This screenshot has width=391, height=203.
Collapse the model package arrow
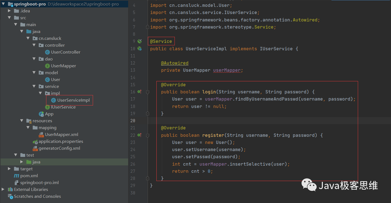coord(34,73)
